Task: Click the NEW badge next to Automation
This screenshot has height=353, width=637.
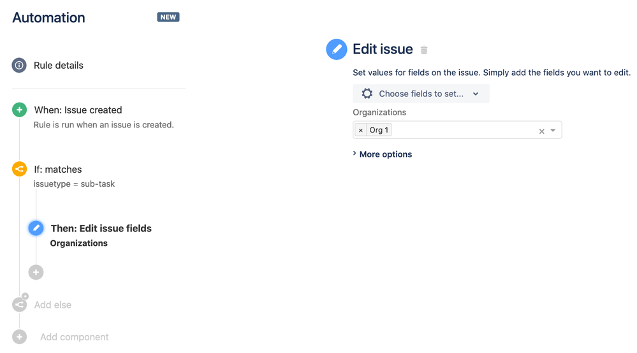Action: tap(168, 17)
